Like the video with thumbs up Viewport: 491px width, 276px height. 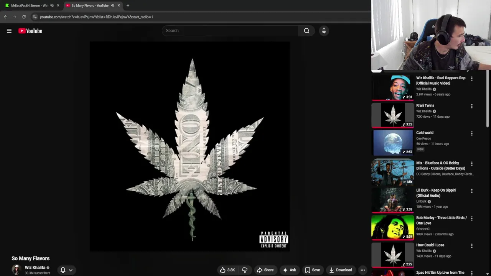coord(222,270)
